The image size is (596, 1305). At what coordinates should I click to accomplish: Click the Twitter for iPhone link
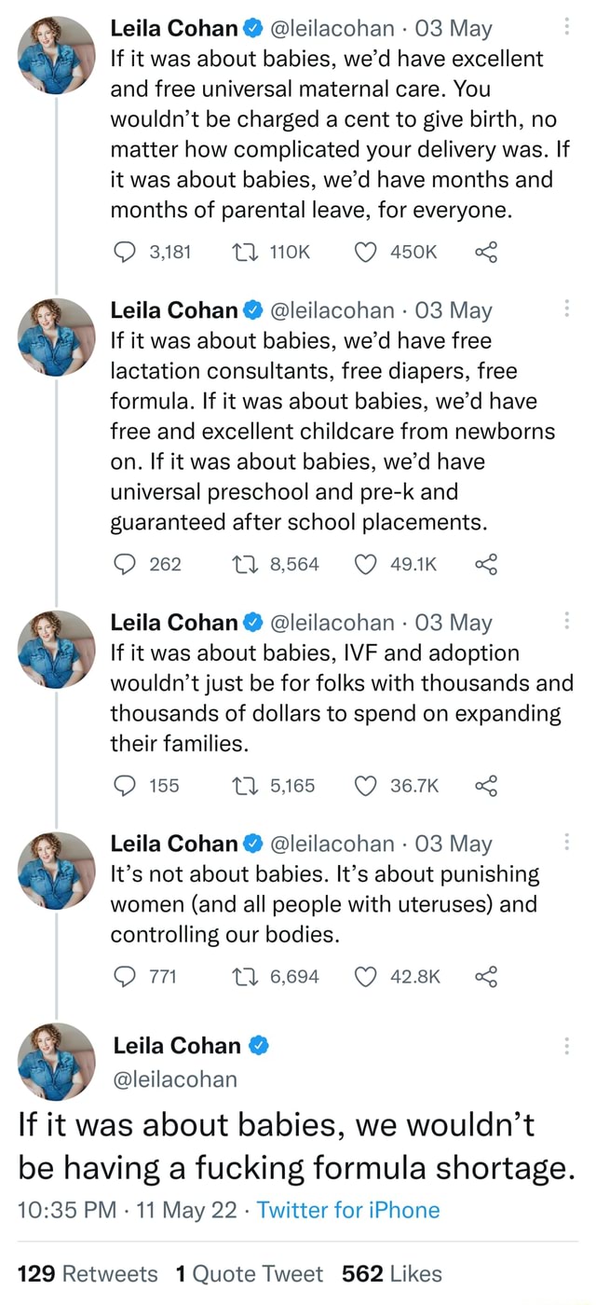tap(348, 1209)
